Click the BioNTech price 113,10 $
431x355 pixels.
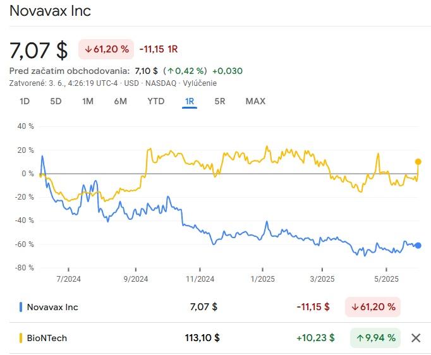click(x=202, y=338)
